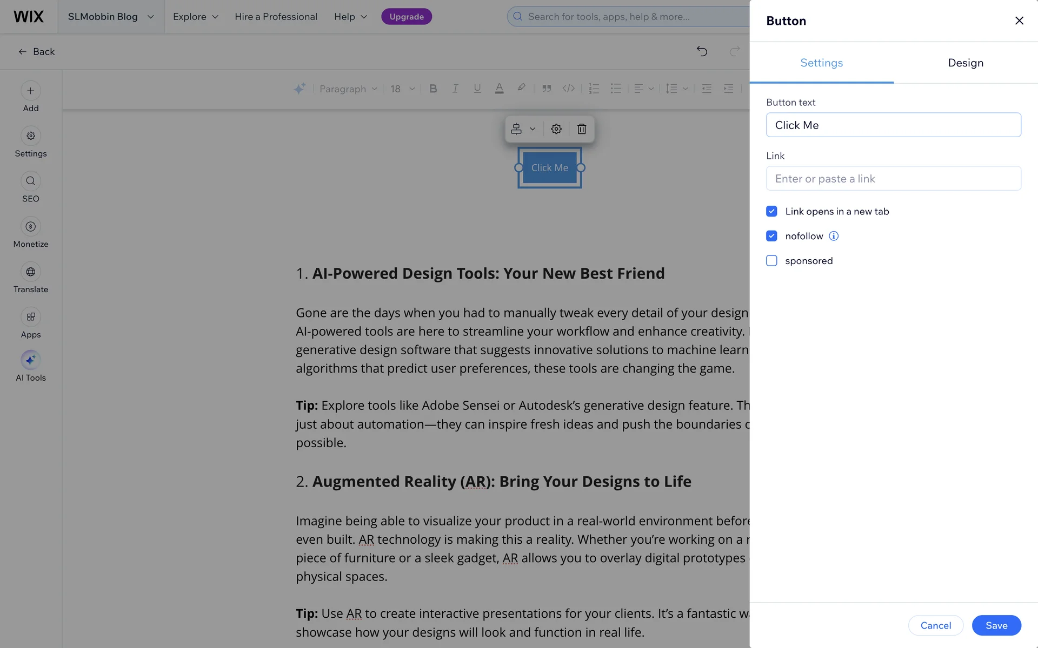Enable the sponsored checkbox
1038x648 pixels.
pyautogui.click(x=771, y=261)
